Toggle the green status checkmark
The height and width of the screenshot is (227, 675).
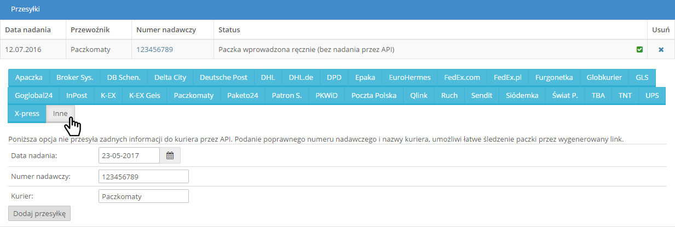[639, 50]
